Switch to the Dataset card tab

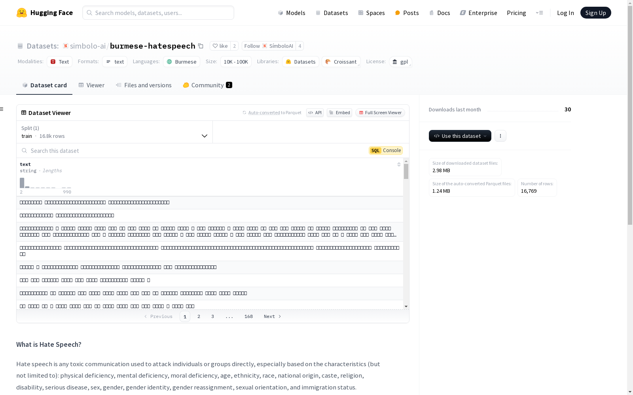44,85
